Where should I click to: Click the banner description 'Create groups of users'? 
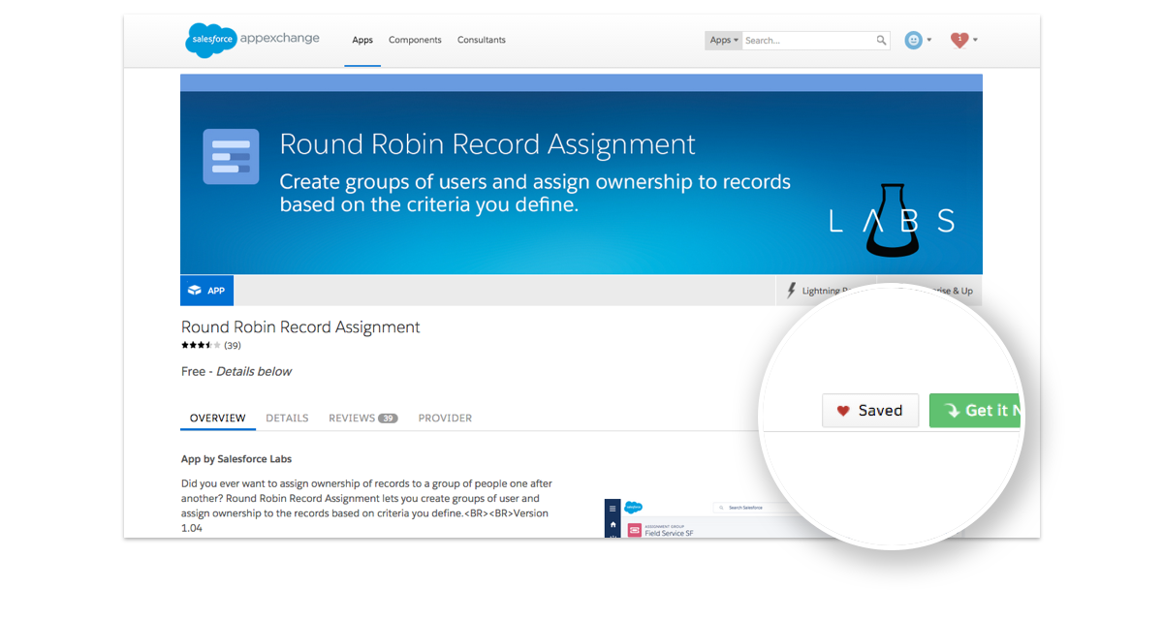coord(535,193)
